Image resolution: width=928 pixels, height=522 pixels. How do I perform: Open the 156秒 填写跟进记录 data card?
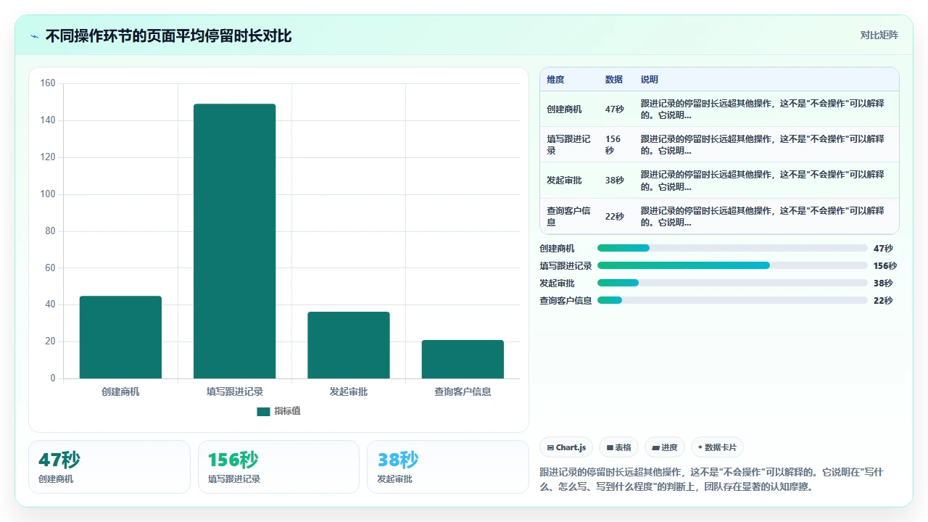pos(278,467)
